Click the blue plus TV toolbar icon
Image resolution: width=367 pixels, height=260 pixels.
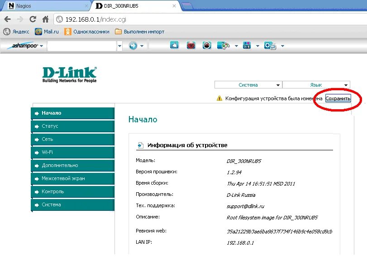coord(270,46)
